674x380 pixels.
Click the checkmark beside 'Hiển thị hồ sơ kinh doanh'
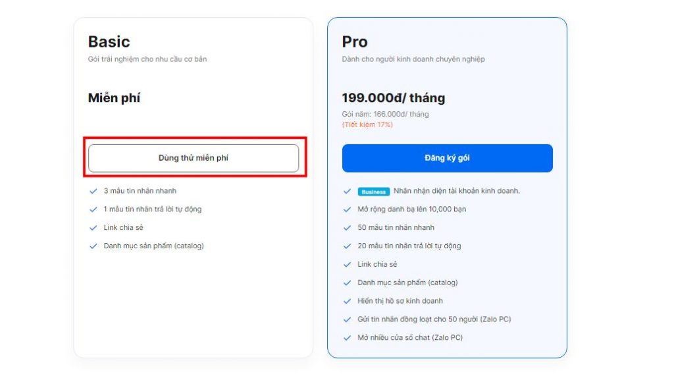coord(346,301)
